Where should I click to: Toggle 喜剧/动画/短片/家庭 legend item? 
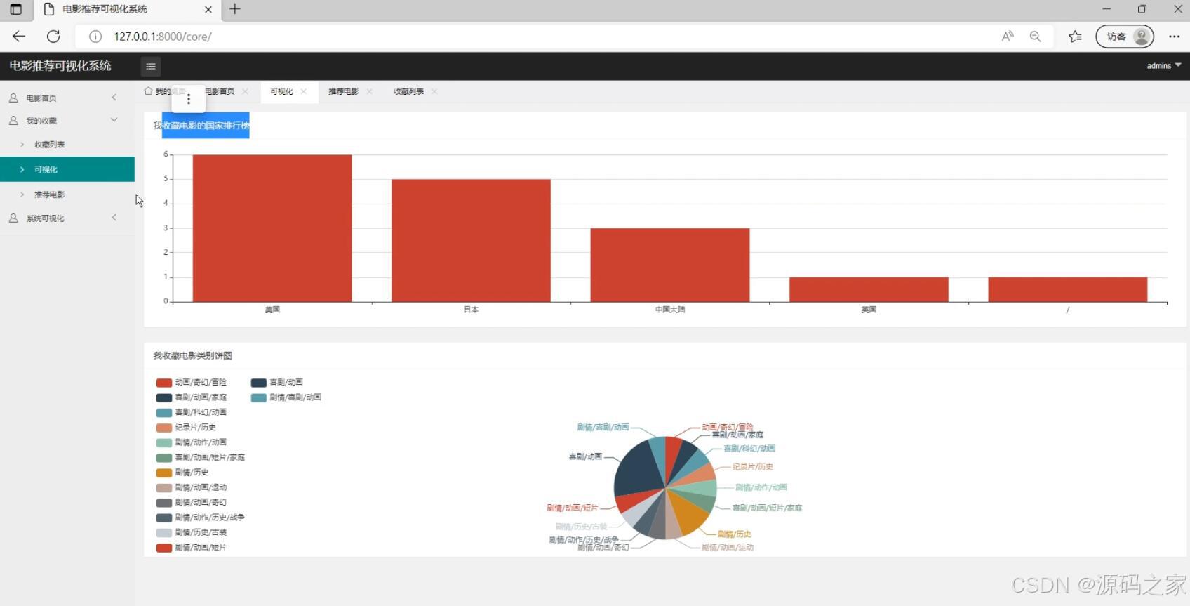[201, 458]
